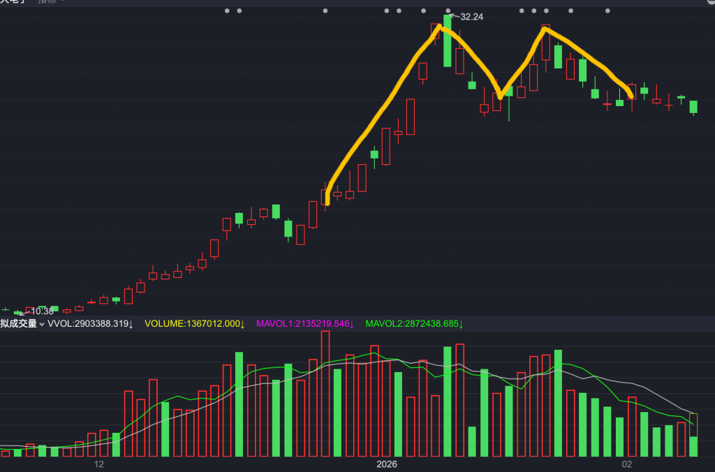Click the 12 month label on the axis
Image resolution: width=715 pixels, height=472 pixels.
(x=98, y=464)
